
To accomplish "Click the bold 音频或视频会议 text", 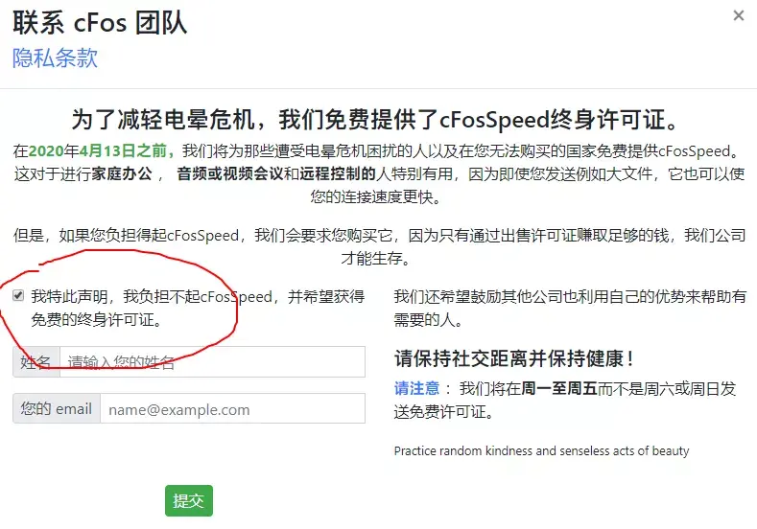I will tap(230, 173).
